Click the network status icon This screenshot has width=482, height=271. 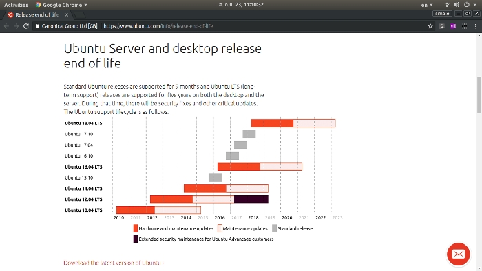pos(447,5)
